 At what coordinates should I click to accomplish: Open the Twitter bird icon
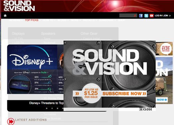(x=146, y=16)
